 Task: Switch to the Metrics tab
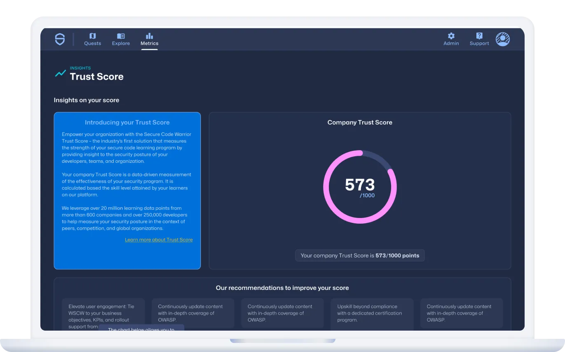pos(149,39)
